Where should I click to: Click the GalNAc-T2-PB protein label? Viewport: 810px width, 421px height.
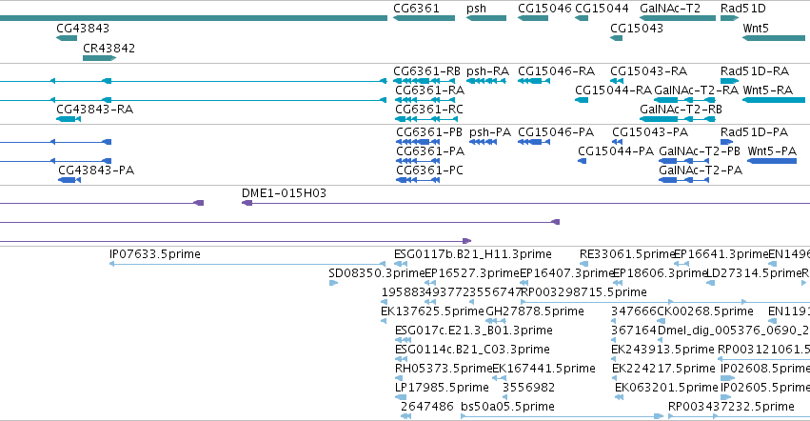pyautogui.click(x=700, y=151)
